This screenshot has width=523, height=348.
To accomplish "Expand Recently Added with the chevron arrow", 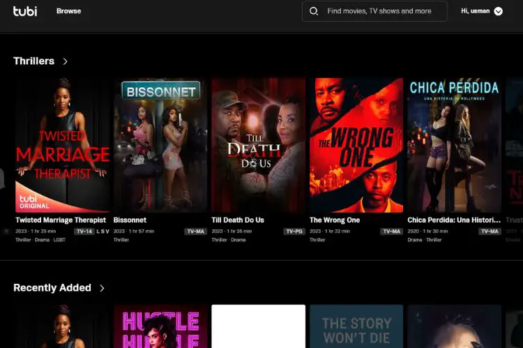I will (102, 288).
